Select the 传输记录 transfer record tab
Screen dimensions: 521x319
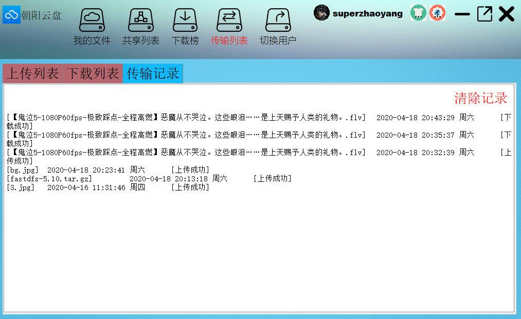coord(153,73)
